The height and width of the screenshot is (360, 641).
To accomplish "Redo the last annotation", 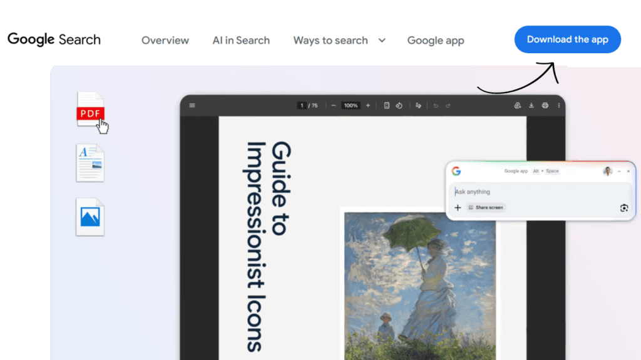I will click(449, 106).
